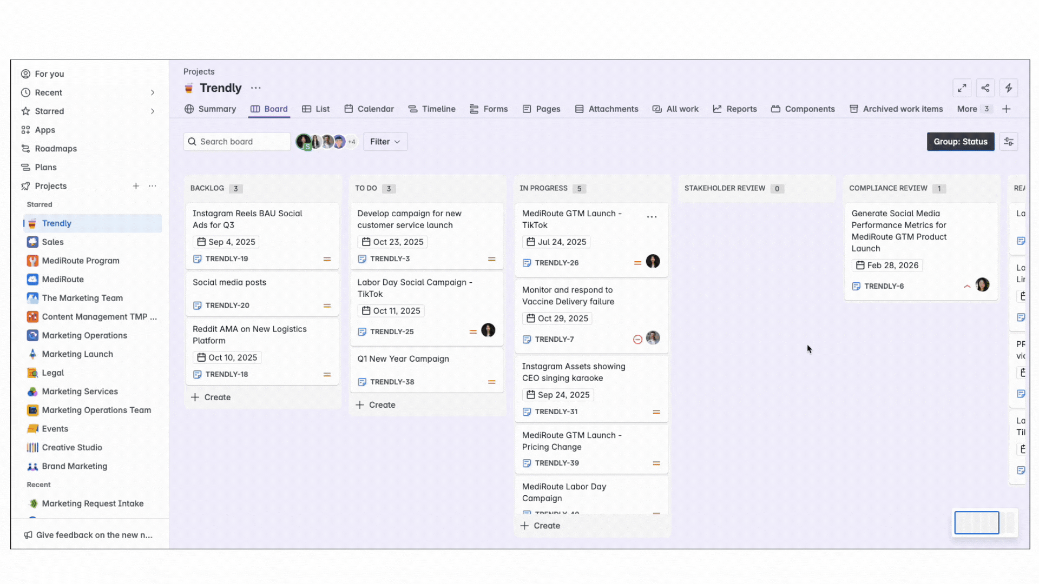This screenshot has width=1039, height=584.
Task: Click Create in the Backlog column
Action: [211, 397]
